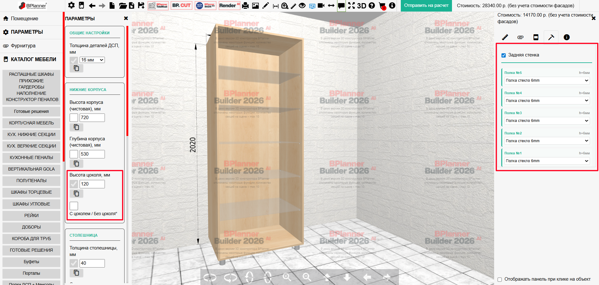Copy the Высота цоколя value with copy icon
The height and width of the screenshot is (285, 599).
click(76, 194)
